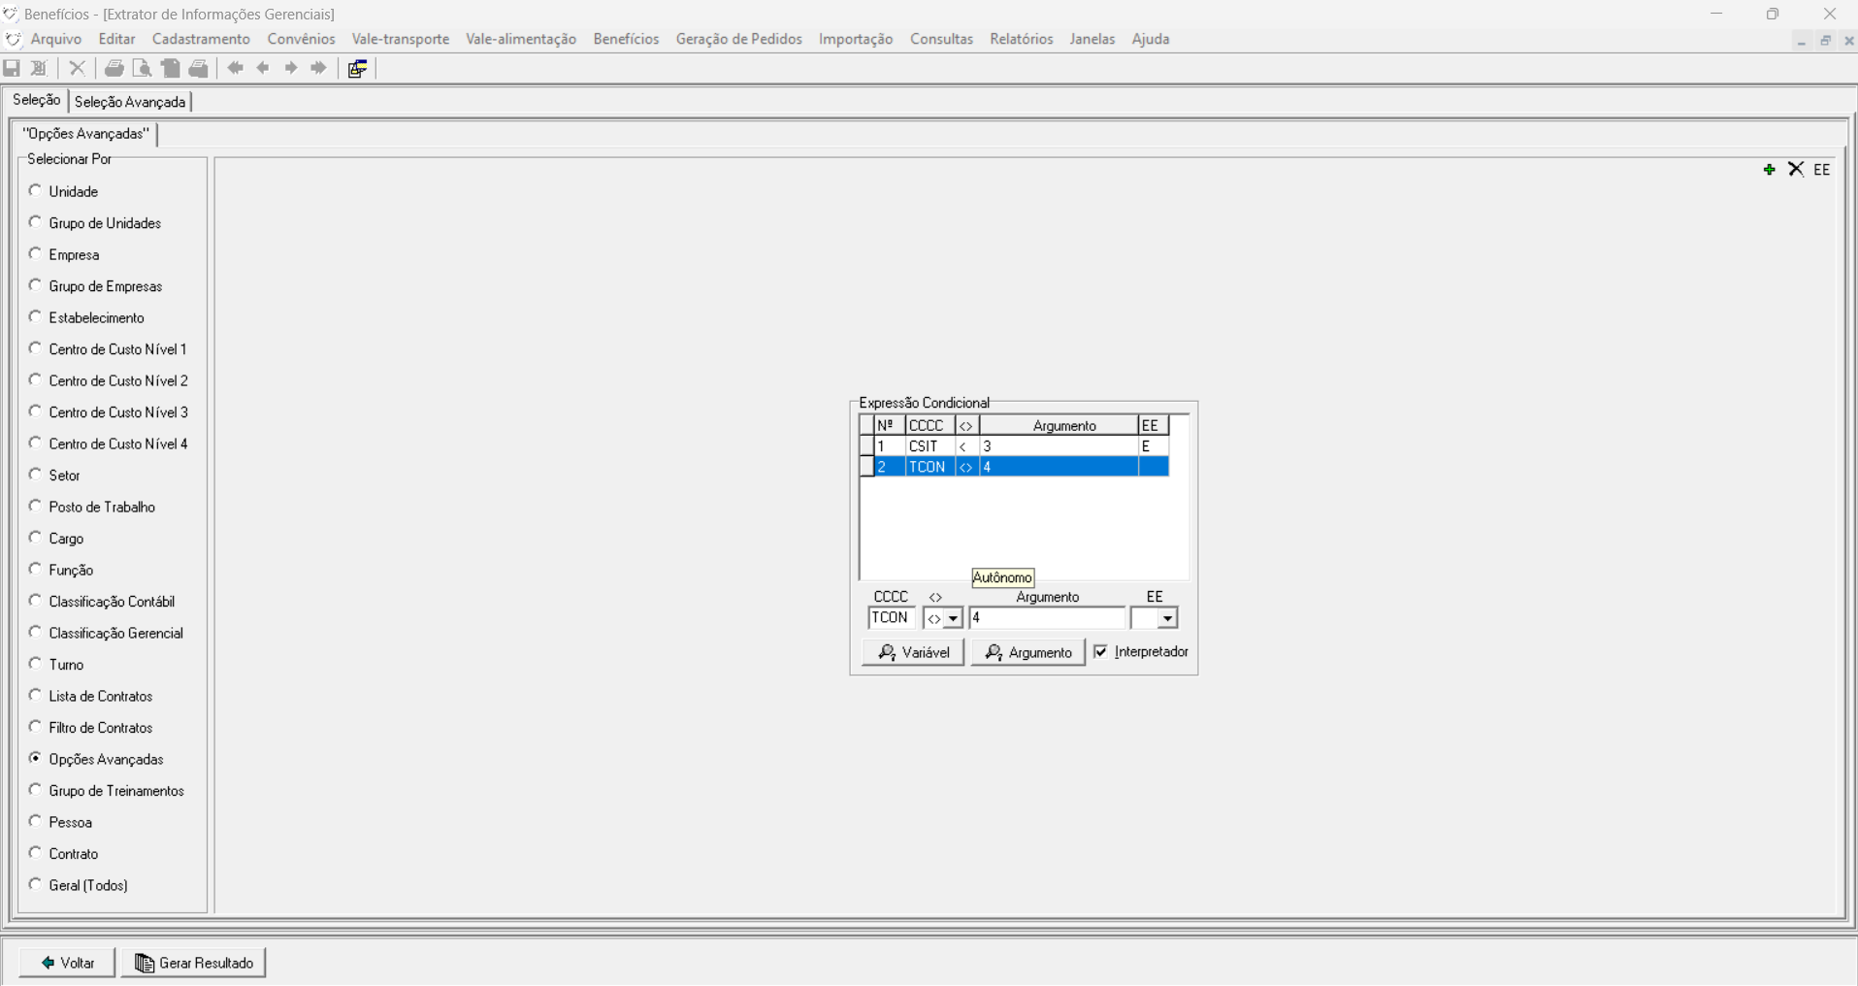
Task: Switch to the Seleção Avançada tab
Action: pyautogui.click(x=130, y=102)
